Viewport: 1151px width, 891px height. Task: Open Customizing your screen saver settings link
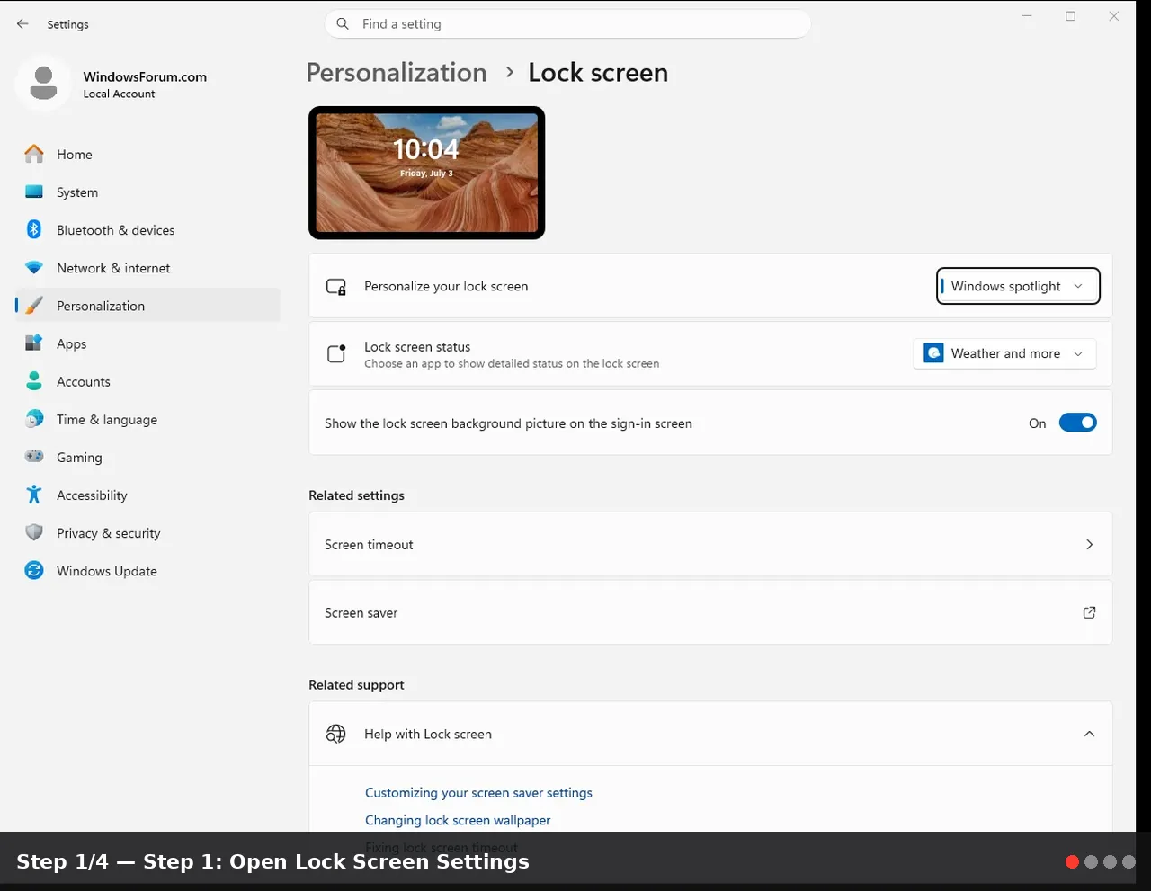[x=478, y=792]
